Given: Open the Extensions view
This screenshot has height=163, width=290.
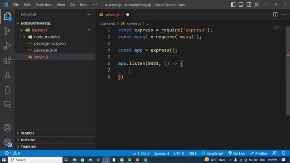Looking at the screenshot, I should 7,60.
